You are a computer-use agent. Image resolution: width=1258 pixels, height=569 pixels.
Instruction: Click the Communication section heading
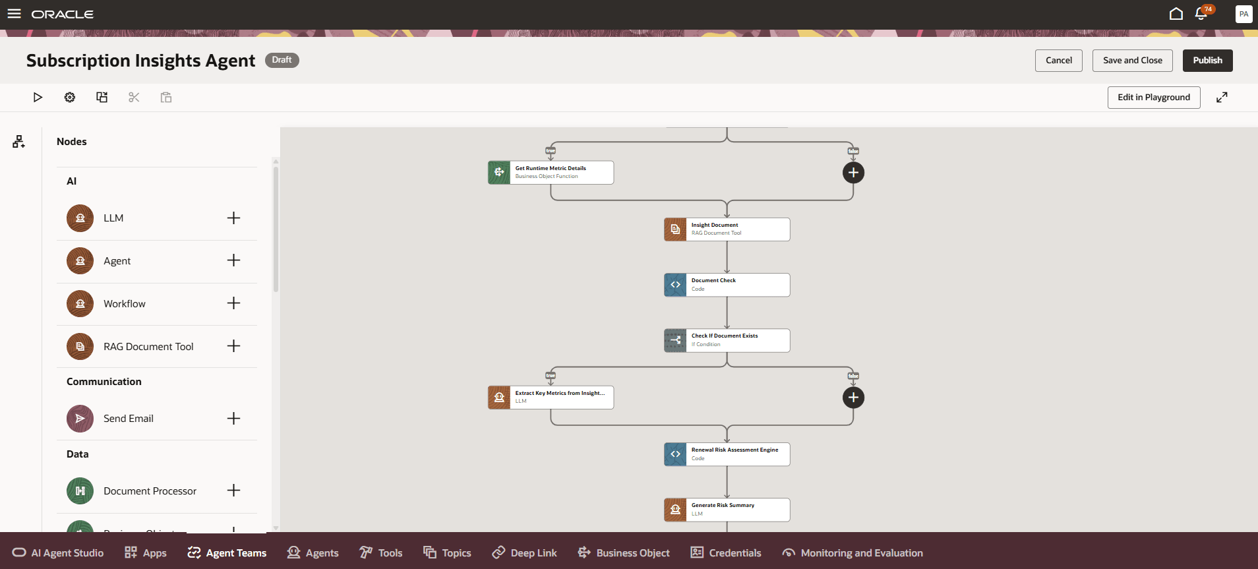tap(104, 382)
